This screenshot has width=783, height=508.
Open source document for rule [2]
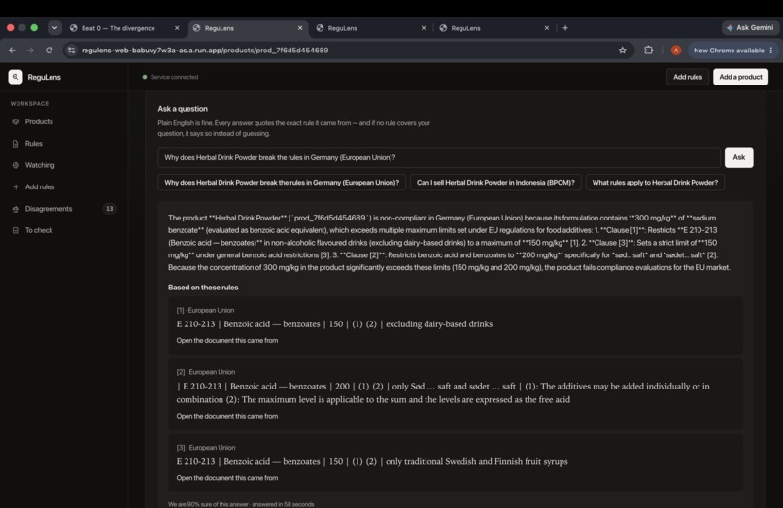(227, 416)
